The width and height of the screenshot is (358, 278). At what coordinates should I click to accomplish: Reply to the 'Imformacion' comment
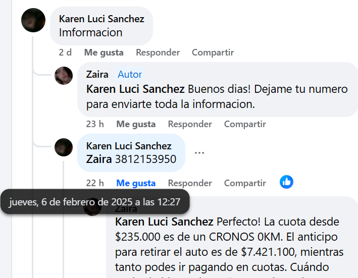pyautogui.click(x=158, y=52)
